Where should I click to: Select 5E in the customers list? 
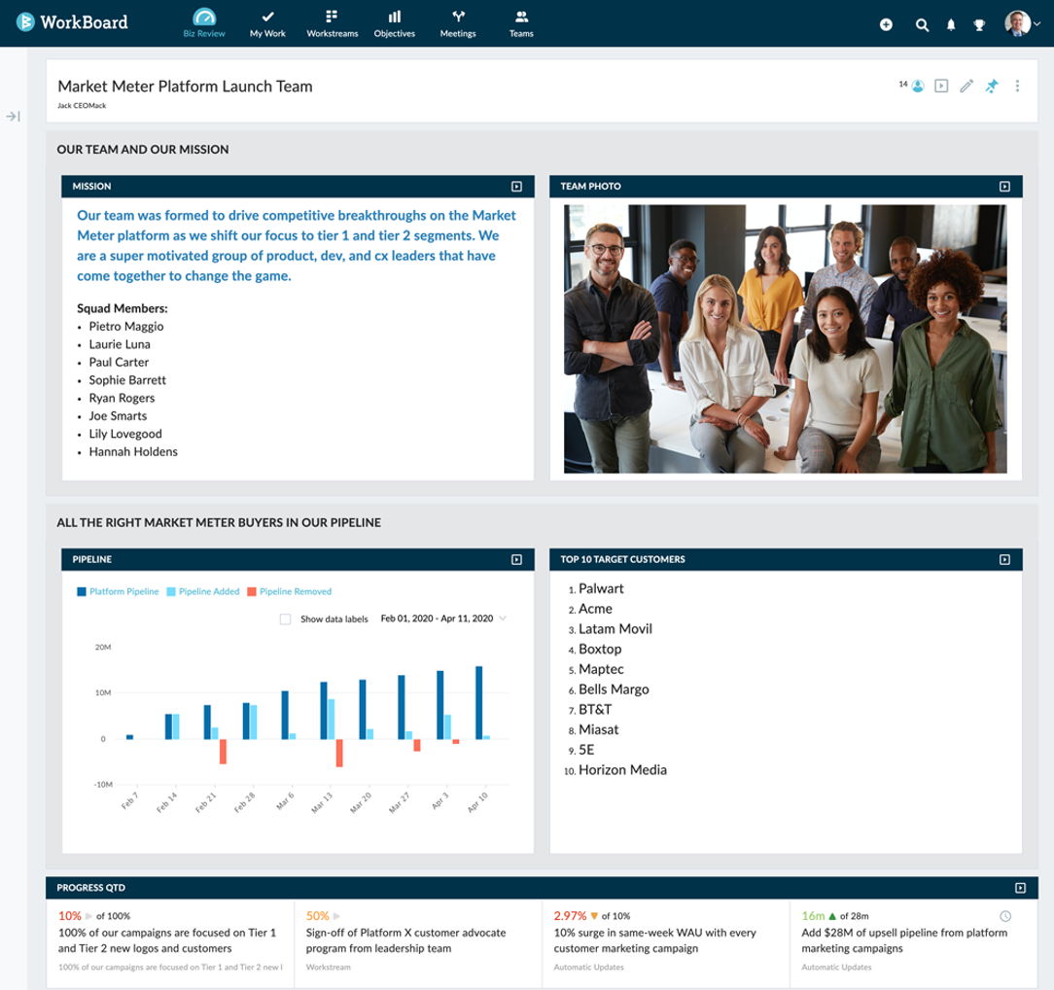point(586,750)
